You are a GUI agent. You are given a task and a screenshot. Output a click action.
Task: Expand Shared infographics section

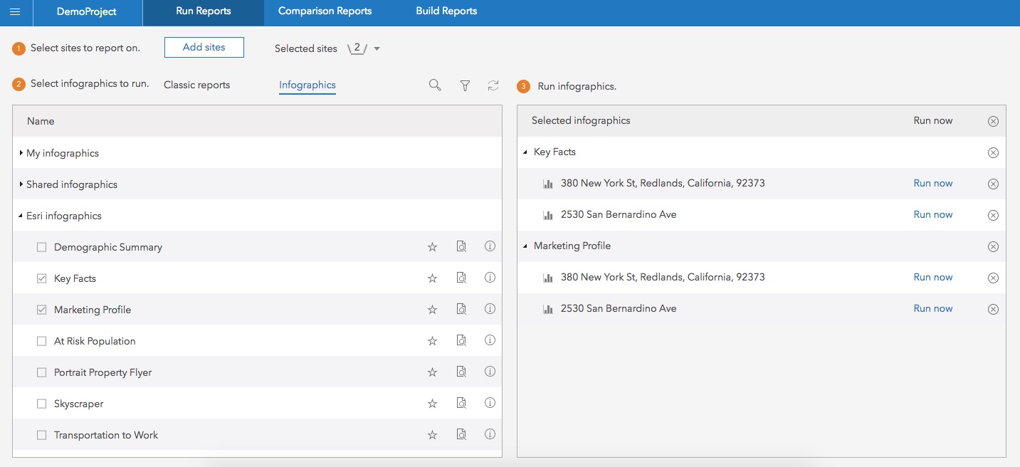[x=21, y=184]
